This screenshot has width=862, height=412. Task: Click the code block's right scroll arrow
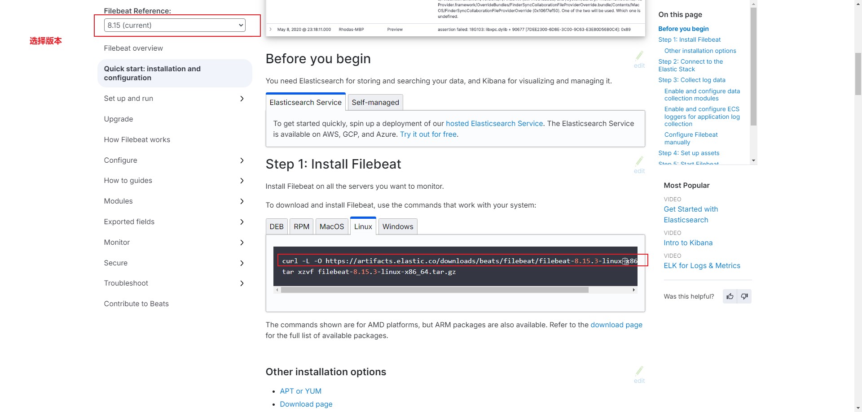click(633, 290)
